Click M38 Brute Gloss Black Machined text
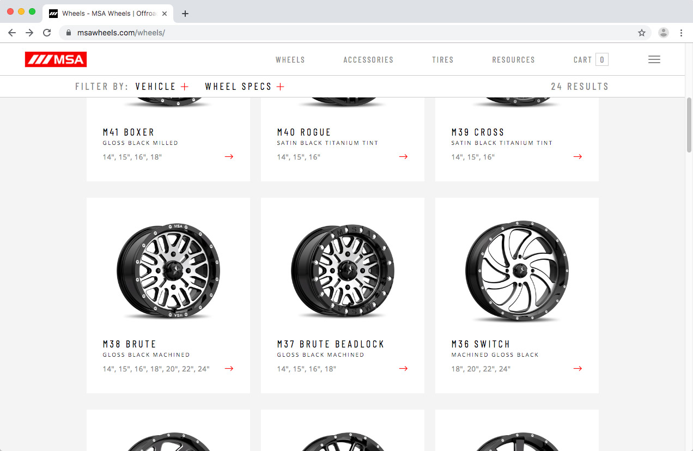Screen dimensions: 693x451 coord(146,355)
